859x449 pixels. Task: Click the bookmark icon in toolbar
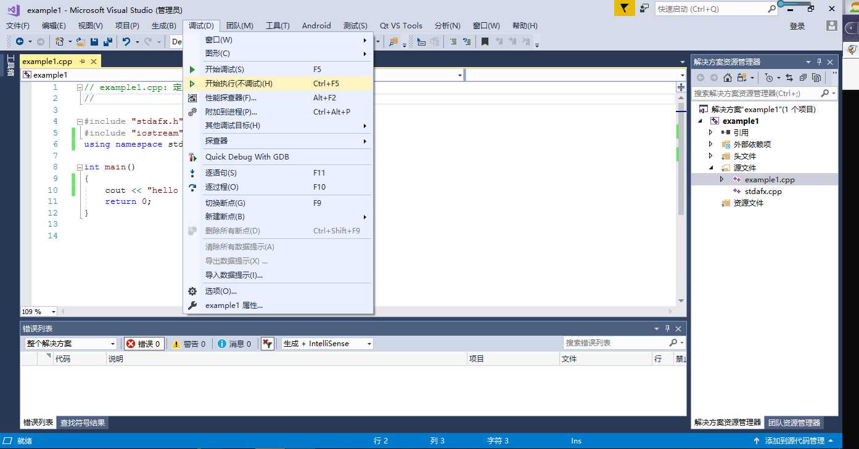(x=485, y=41)
